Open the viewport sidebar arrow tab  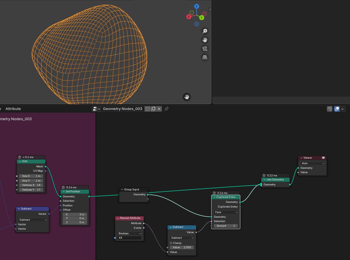pyautogui.click(x=210, y=10)
